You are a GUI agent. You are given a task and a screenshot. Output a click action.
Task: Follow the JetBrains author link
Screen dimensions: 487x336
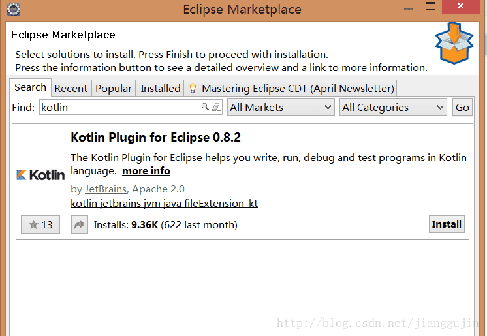click(x=106, y=189)
